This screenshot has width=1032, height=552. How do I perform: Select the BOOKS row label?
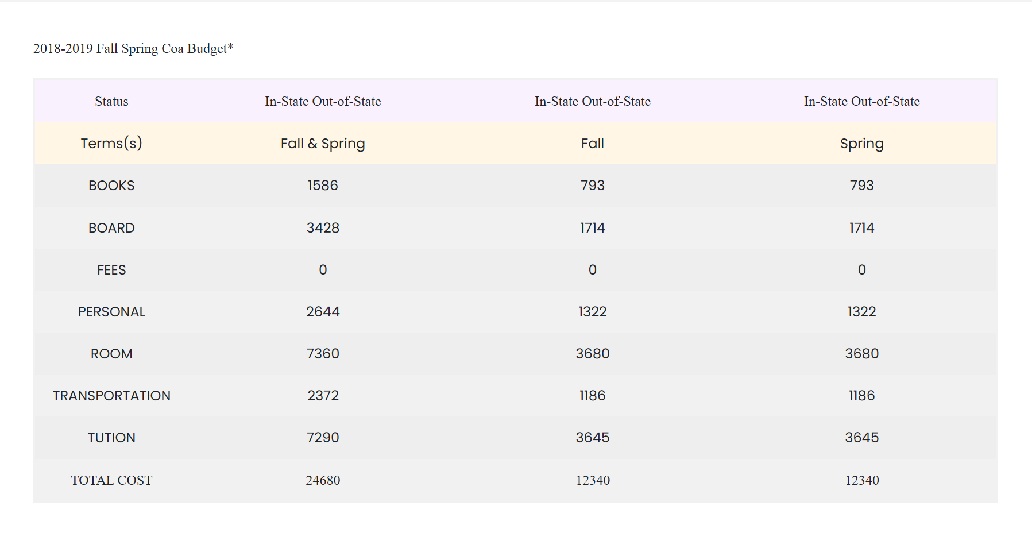click(111, 186)
